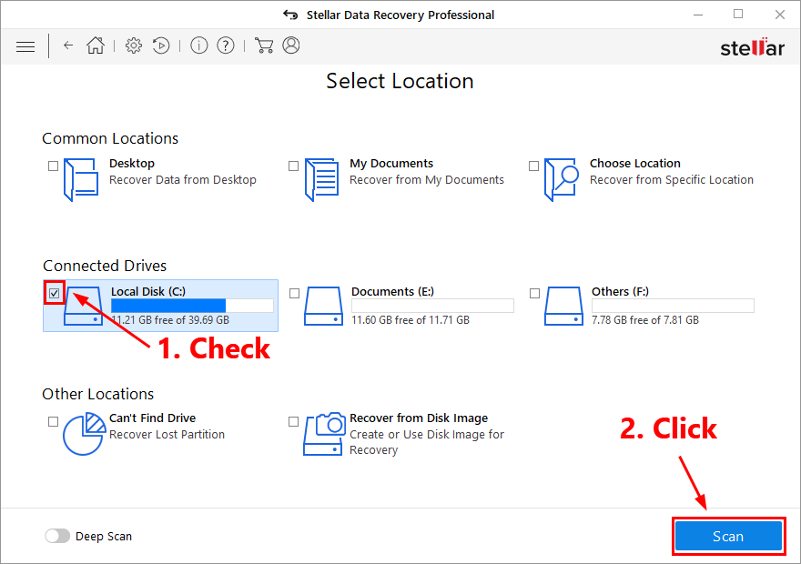801x564 pixels.
Task: Enable the Deep Scan toggle
Action: point(57,536)
